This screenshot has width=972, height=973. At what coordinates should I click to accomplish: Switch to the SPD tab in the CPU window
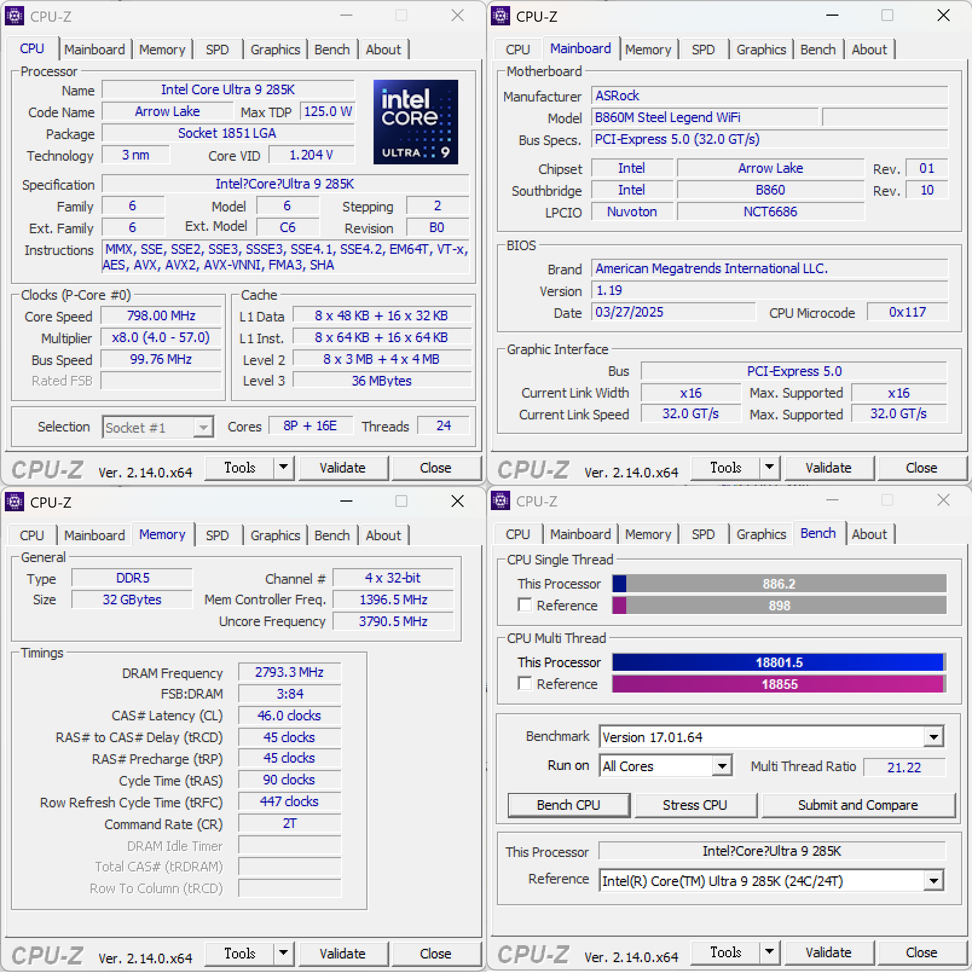217,50
